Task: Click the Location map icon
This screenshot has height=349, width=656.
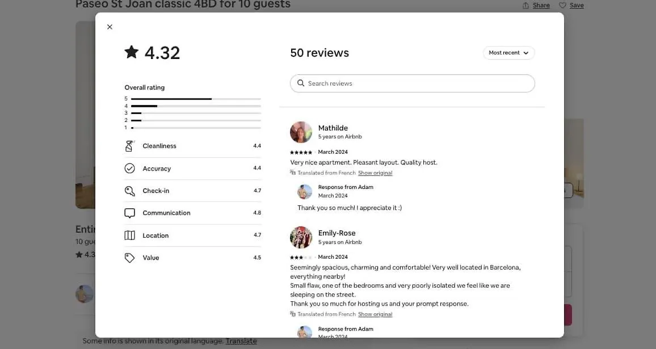Action: (x=130, y=236)
